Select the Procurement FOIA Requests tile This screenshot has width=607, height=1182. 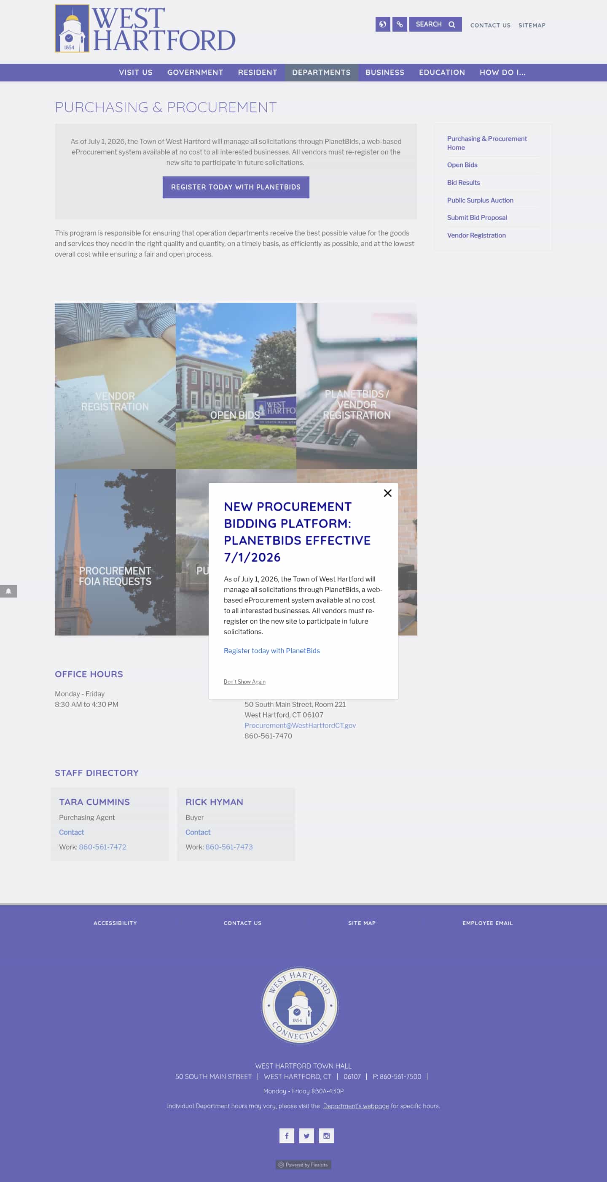(x=115, y=552)
